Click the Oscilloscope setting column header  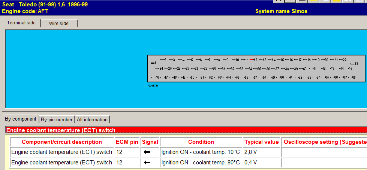click(x=324, y=142)
